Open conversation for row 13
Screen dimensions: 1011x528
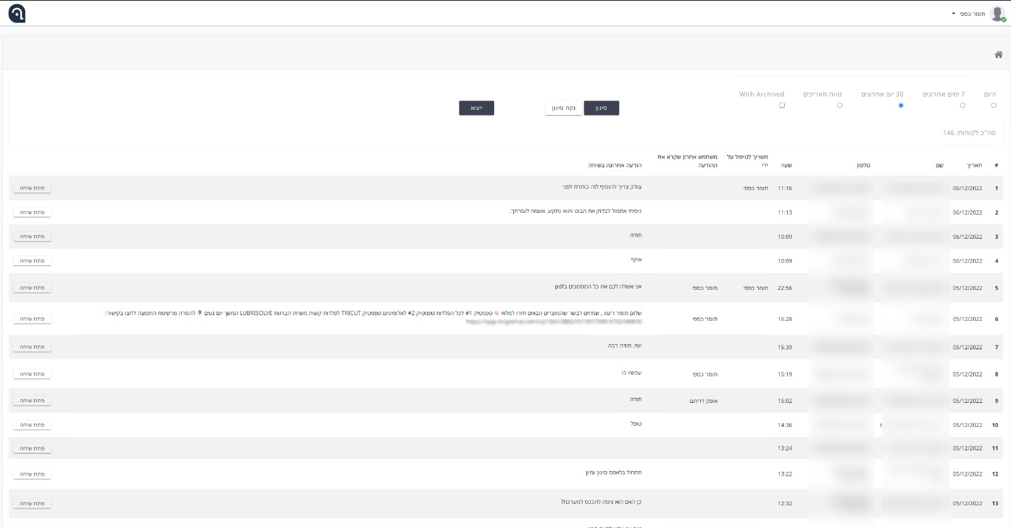(x=32, y=503)
